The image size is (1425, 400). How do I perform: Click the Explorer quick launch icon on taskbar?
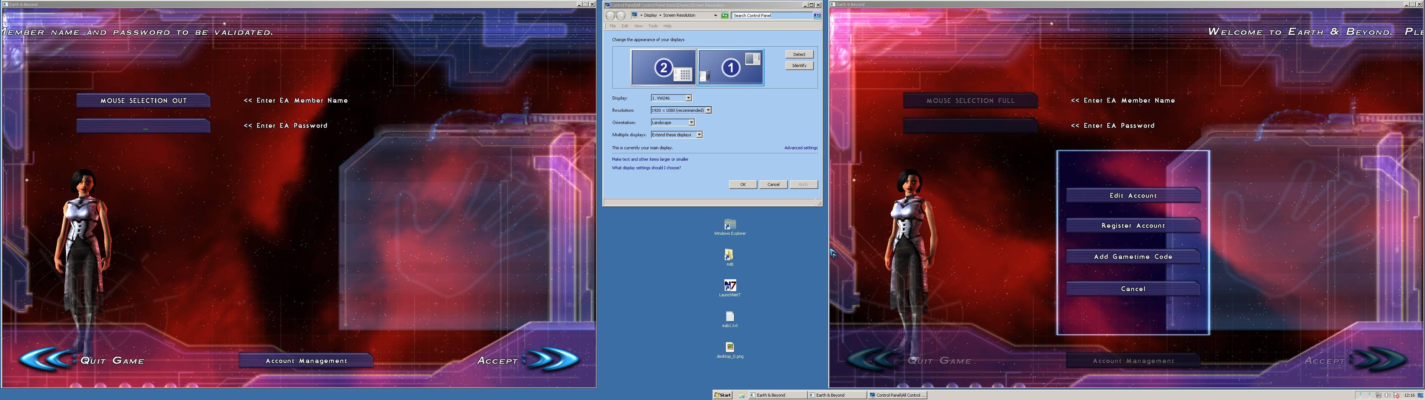[x=741, y=396]
